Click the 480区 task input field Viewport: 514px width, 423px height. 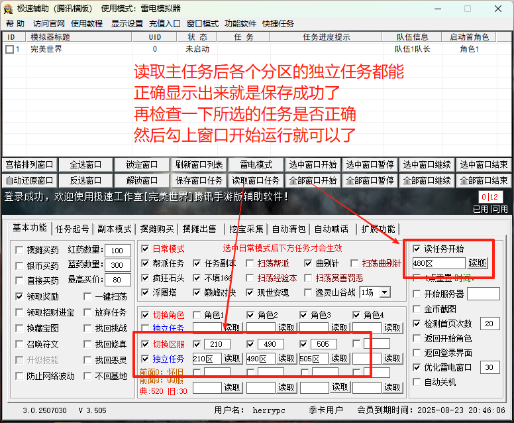tap(438, 263)
